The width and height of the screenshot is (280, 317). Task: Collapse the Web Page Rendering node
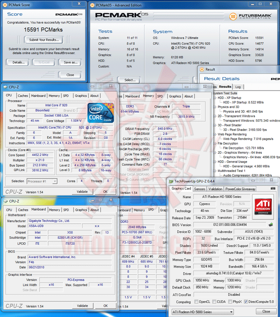click(x=215, y=134)
